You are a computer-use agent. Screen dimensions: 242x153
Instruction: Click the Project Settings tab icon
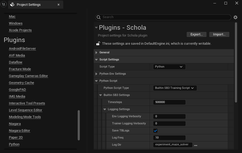tap(12, 5)
